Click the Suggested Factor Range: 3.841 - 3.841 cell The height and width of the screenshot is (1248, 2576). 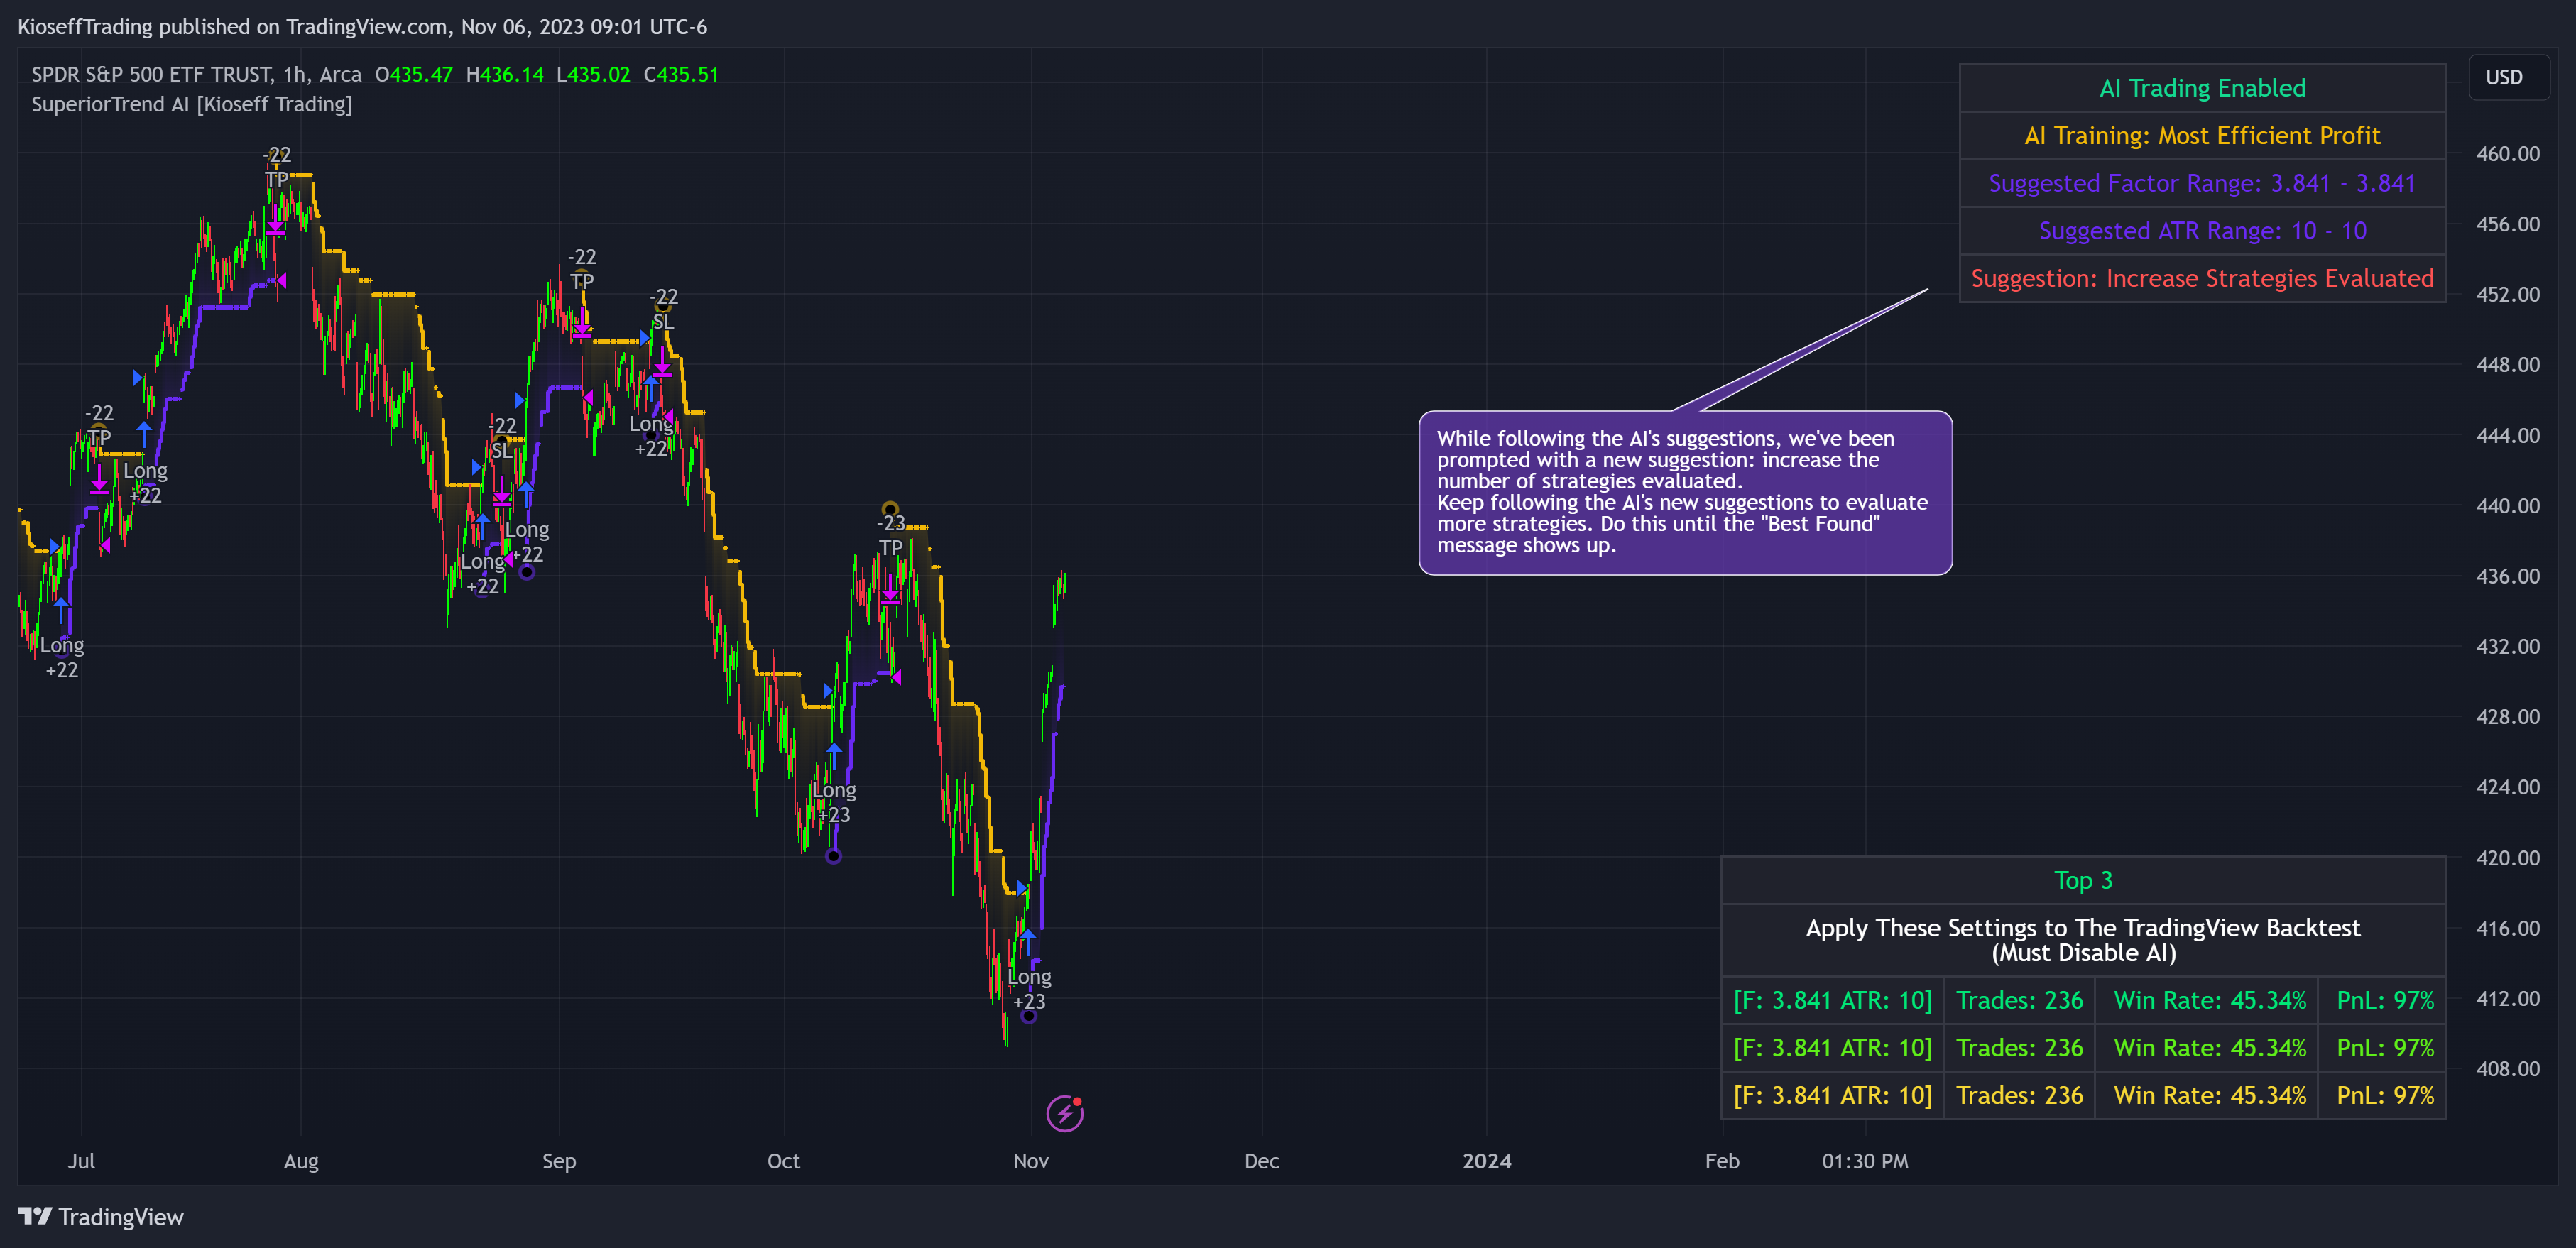point(2202,183)
